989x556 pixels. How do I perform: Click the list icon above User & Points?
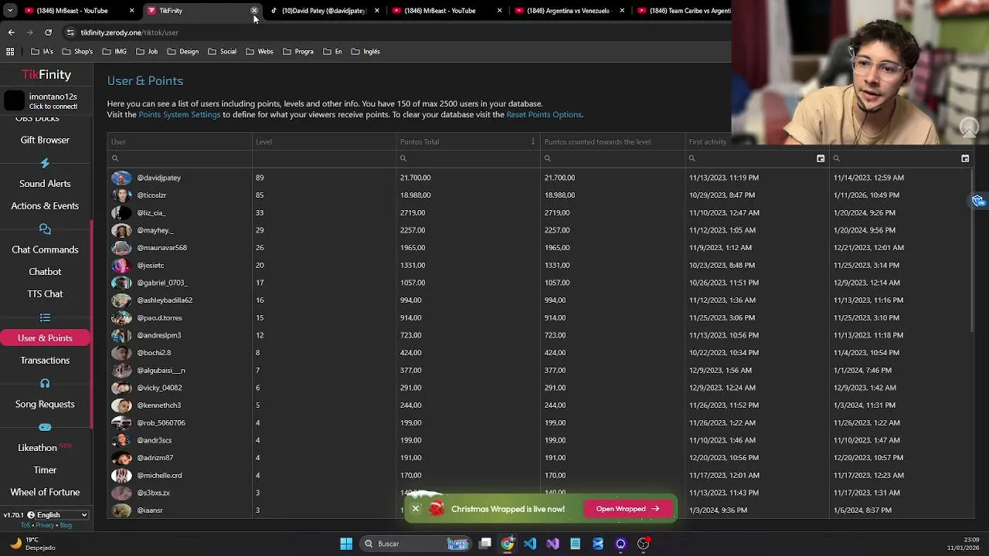[x=45, y=317]
